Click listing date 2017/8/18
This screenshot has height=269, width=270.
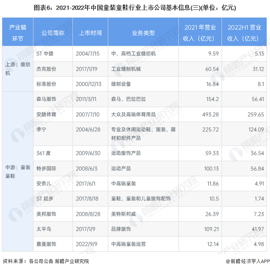click(87, 198)
